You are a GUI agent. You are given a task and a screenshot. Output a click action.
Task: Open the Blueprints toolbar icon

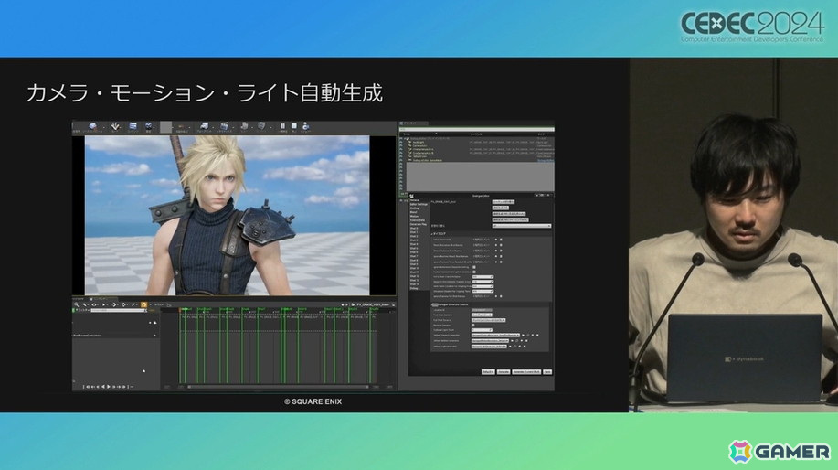(x=204, y=127)
